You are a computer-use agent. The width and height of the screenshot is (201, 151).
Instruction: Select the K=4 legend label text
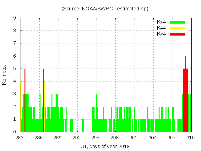pyautogui.click(x=162, y=28)
